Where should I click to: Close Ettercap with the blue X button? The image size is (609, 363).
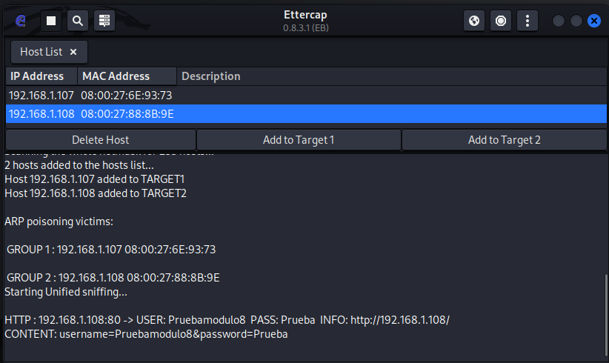click(594, 21)
